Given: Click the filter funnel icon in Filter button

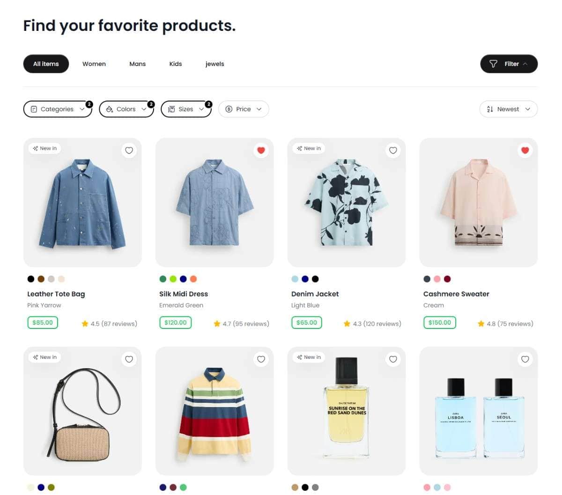Looking at the screenshot, I should [x=494, y=64].
